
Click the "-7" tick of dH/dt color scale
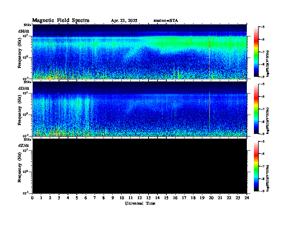pos(263,52)
